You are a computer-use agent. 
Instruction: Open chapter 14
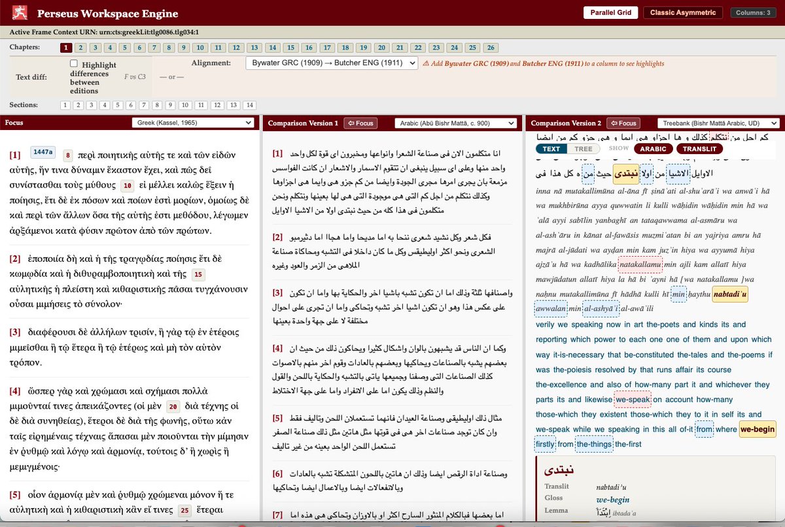[271, 48]
